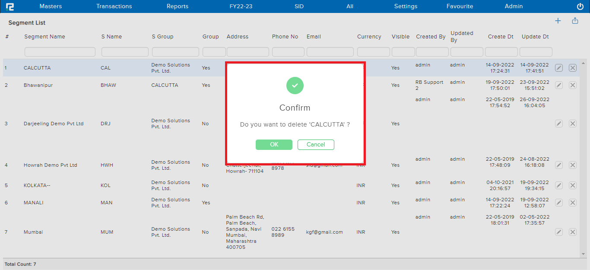
Task: Delete the KOLKATA-- segment row
Action: (572, 185)
